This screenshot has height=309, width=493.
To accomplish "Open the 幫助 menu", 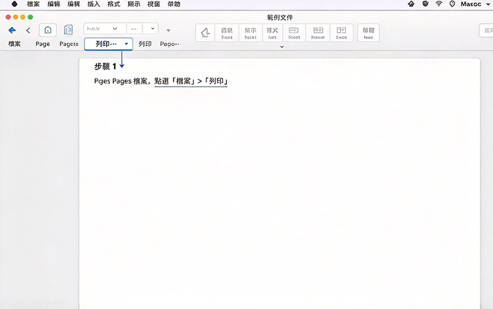I will click(174, 4).
